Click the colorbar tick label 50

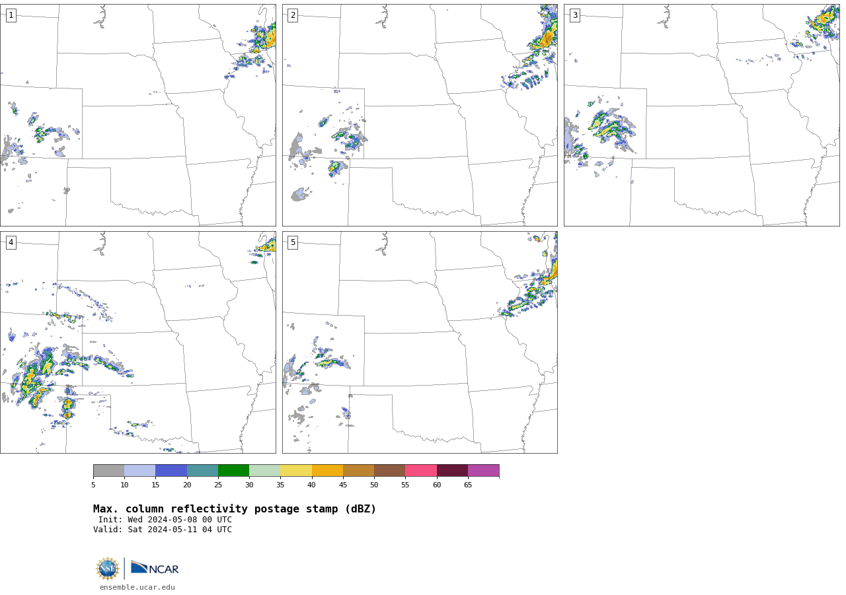click(x=374, y=485)
